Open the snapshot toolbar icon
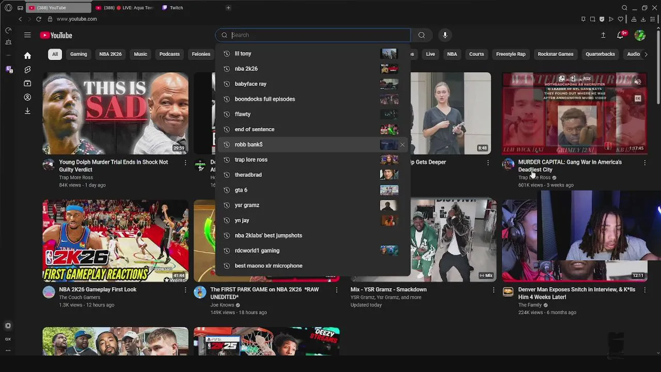The image size is (661, 372). [592, 19]
